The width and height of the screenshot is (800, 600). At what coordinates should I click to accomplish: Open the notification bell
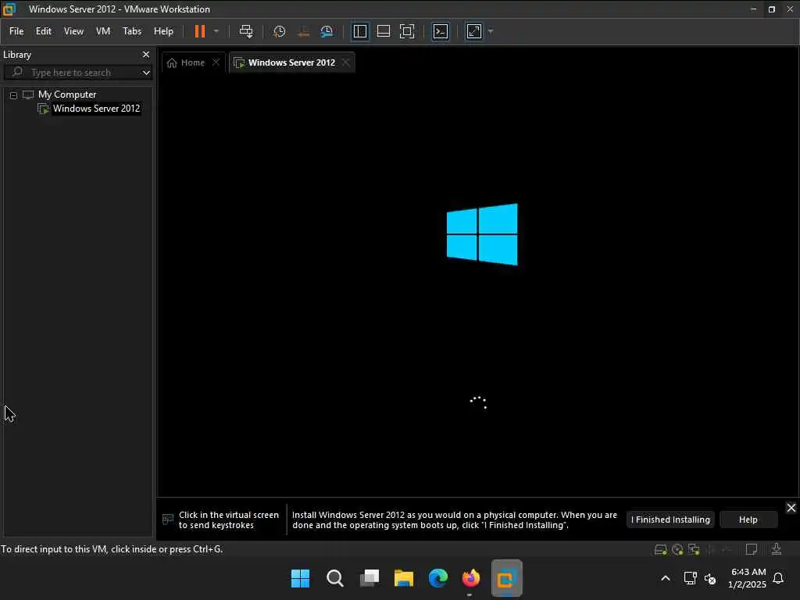[x=778, y=578]
